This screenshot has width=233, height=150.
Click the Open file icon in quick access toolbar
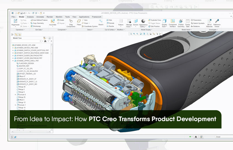tap(18, 13)
